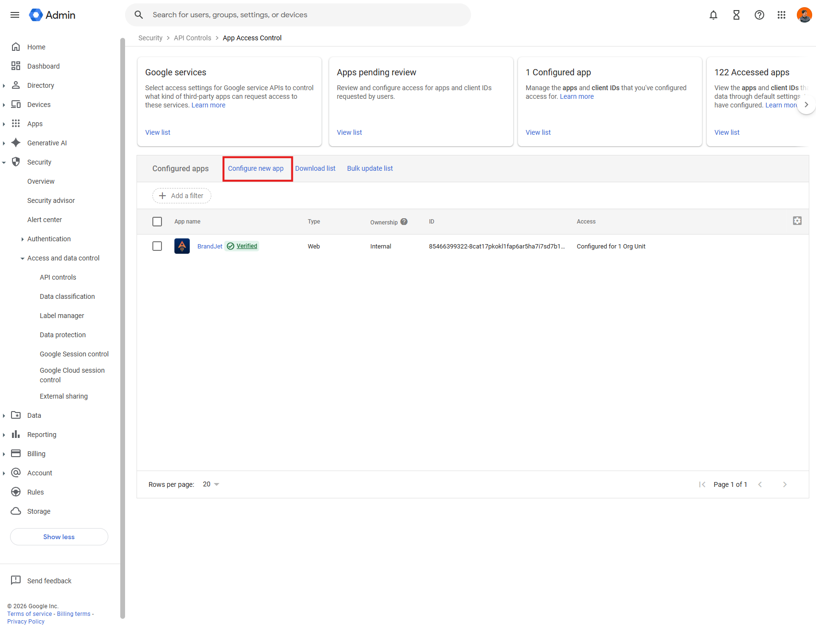Open API controls in sidebar

pyautogui.click(x=58, y=277)
